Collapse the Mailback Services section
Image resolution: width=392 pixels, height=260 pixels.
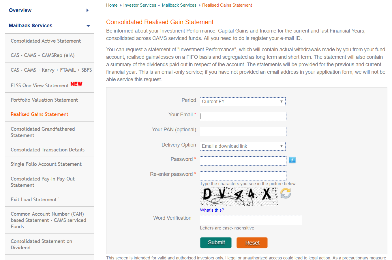(88, 26)
